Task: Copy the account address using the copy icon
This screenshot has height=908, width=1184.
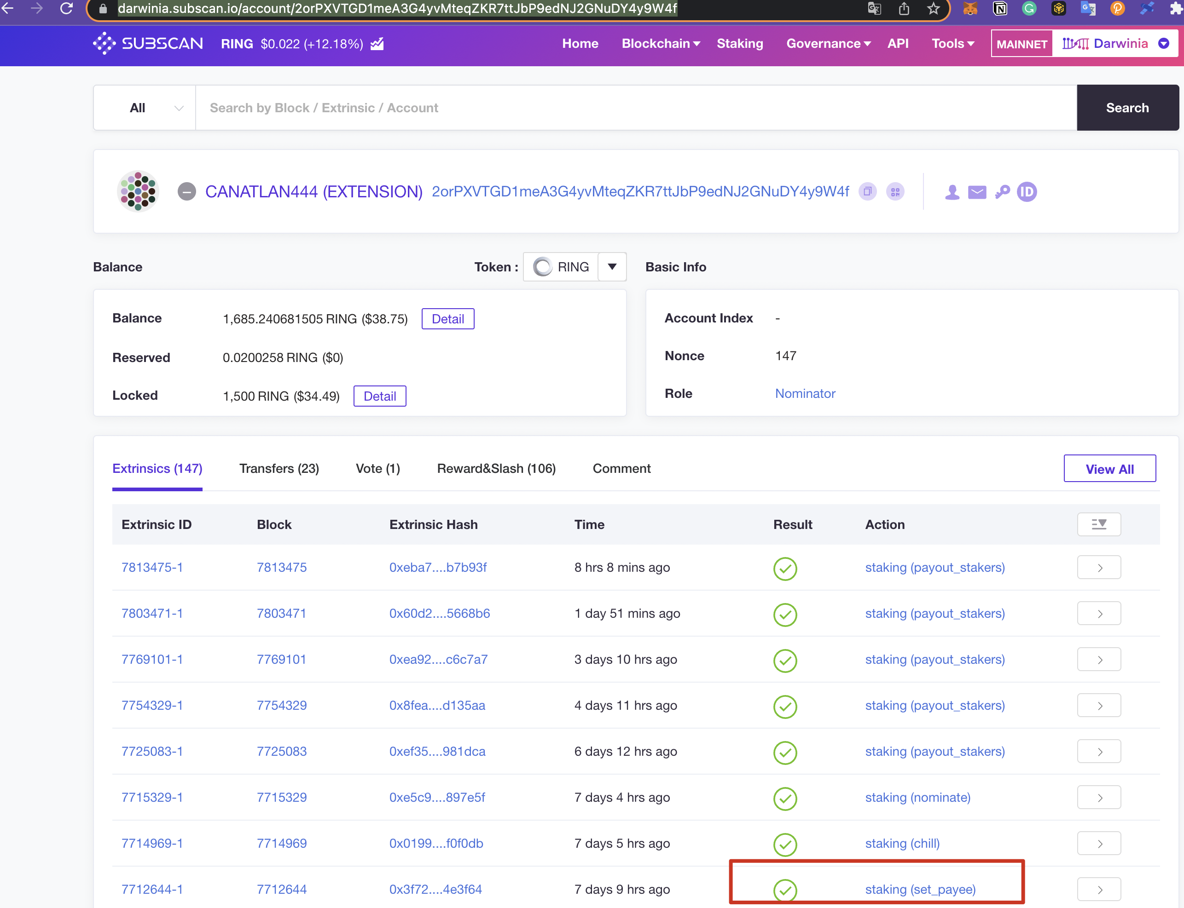Action: click(867, 191)
